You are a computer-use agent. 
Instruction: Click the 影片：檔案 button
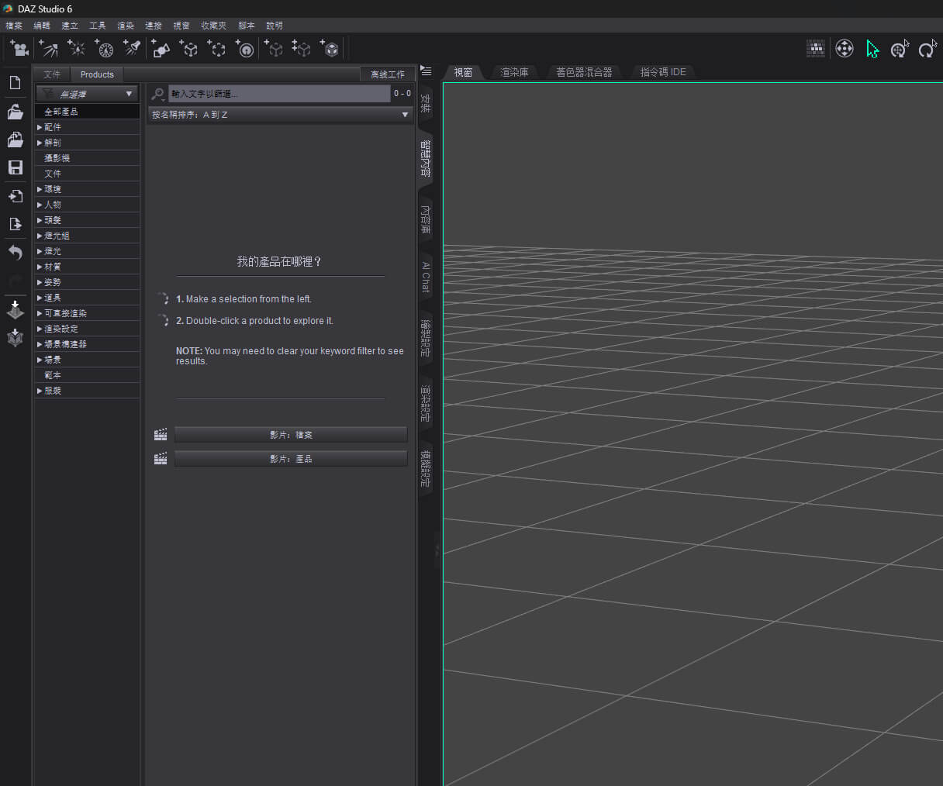291,435
